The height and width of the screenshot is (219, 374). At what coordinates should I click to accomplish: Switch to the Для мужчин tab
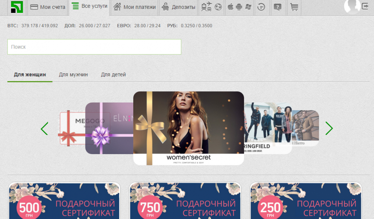(73, 75)
